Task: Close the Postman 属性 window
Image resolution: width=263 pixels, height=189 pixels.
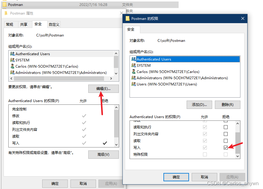Action: [122, 13]
